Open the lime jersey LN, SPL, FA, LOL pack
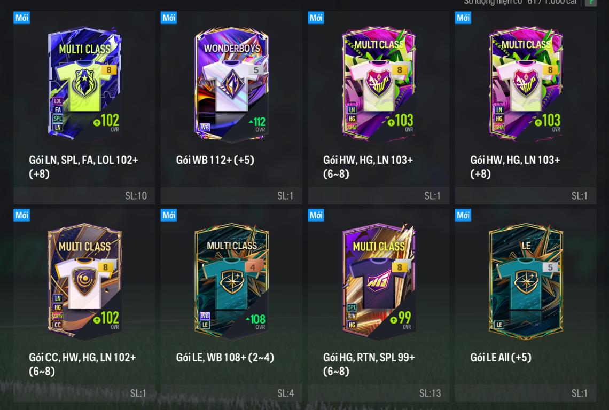 [x=84, y=82]
